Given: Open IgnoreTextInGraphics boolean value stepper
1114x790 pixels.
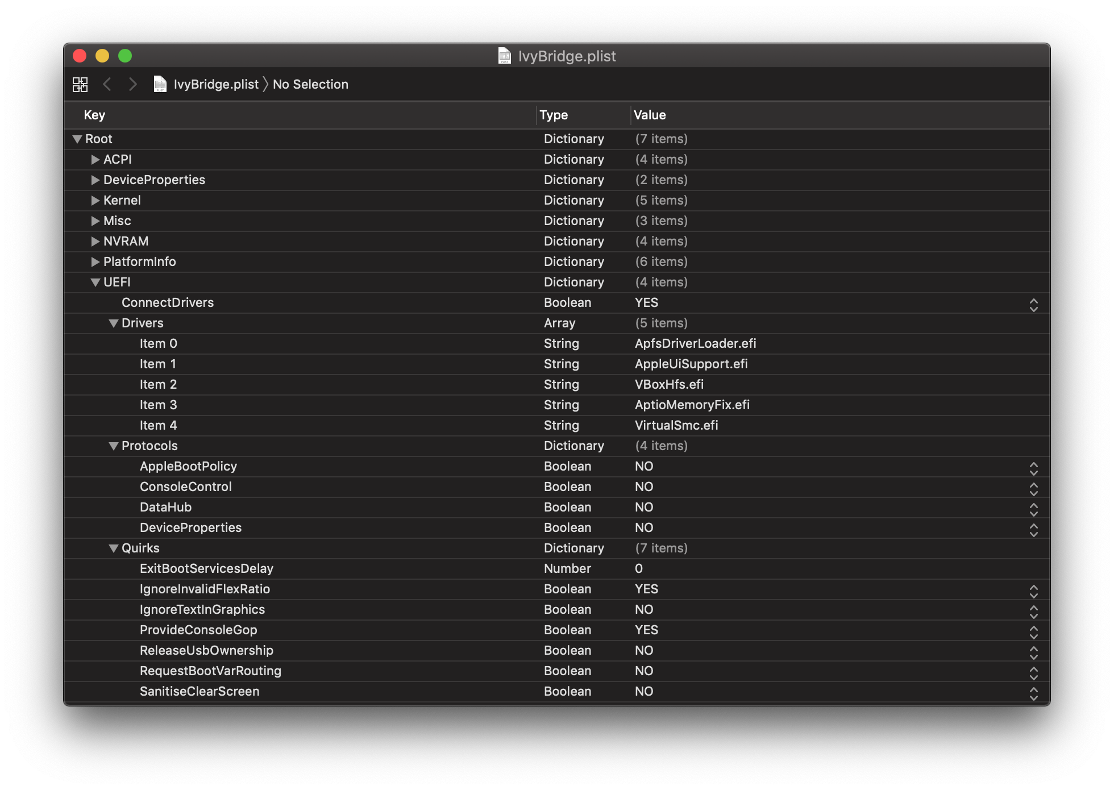Looking at the screenshot, I should (x=1034, y=612).
